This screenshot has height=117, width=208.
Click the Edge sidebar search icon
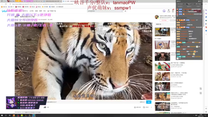[x=206, y=10]
